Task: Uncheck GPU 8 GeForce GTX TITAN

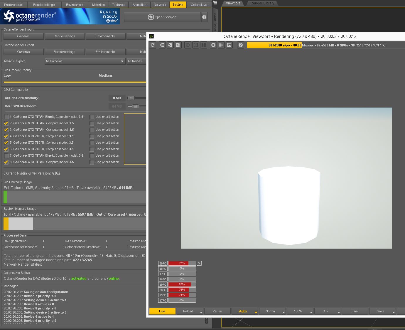Action: point(6,162)
